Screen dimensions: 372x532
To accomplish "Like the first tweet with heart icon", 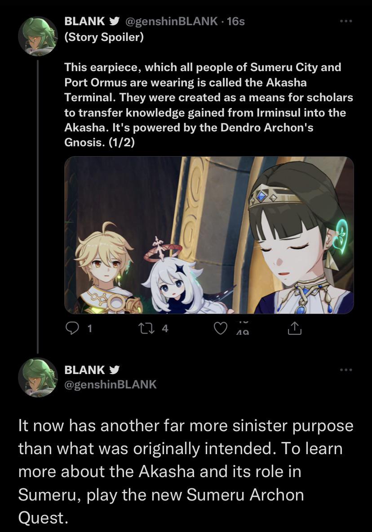I will coord(221,328).
